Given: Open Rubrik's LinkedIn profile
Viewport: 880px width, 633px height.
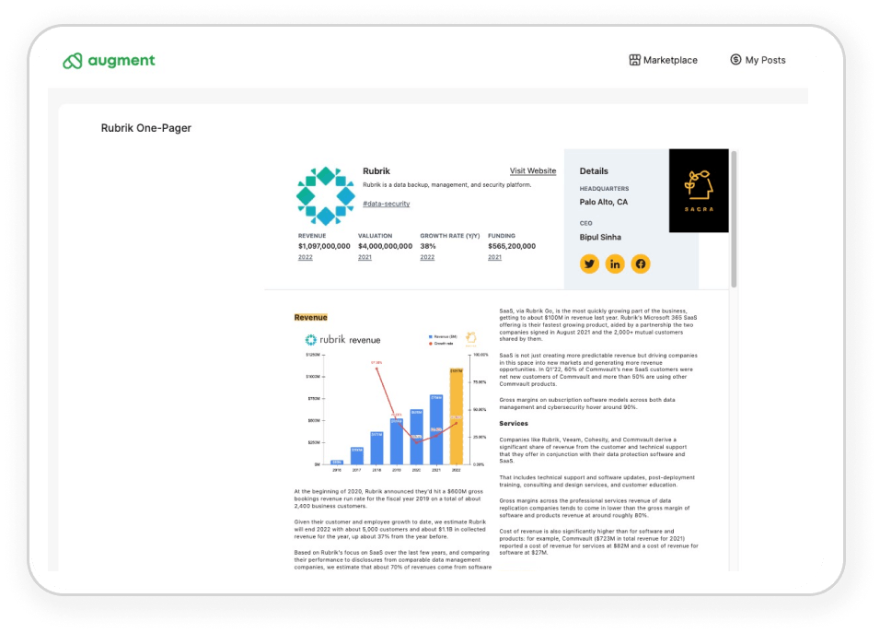Looking at the screenshot, I should (615, 264).
